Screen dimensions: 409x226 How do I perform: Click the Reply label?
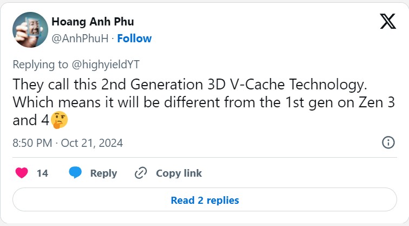pos(103,173)
